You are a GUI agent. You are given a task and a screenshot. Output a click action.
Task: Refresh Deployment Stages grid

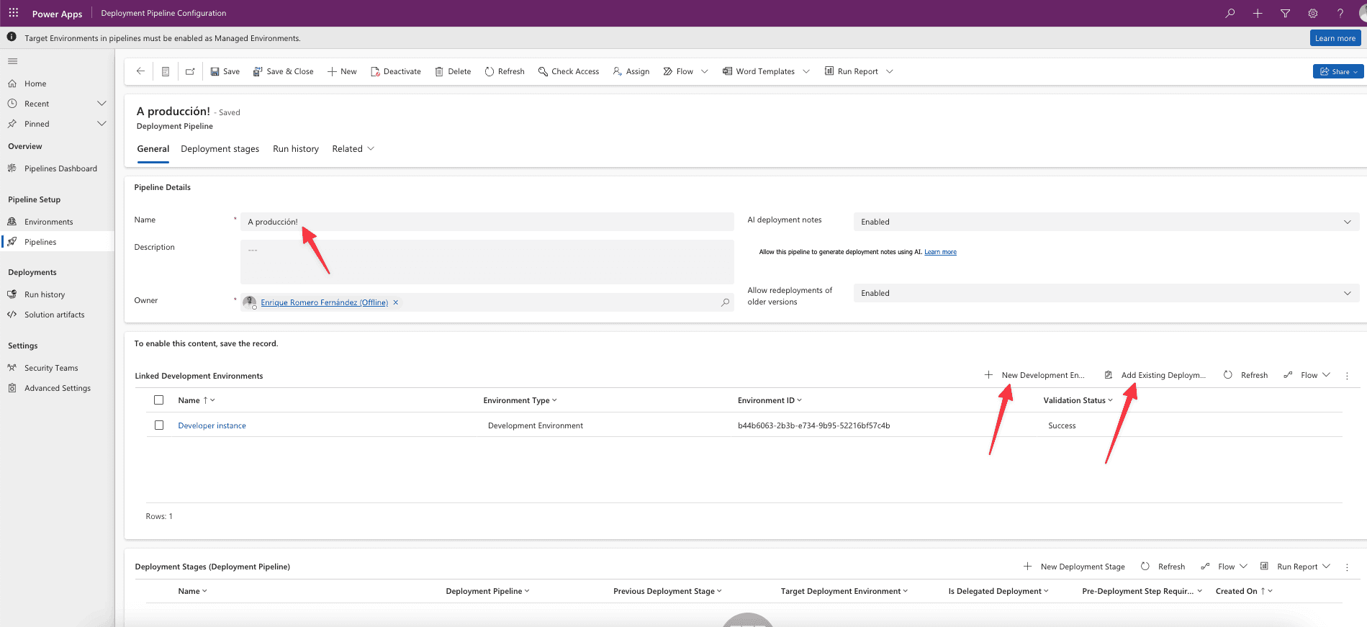tap(1163, 567)
